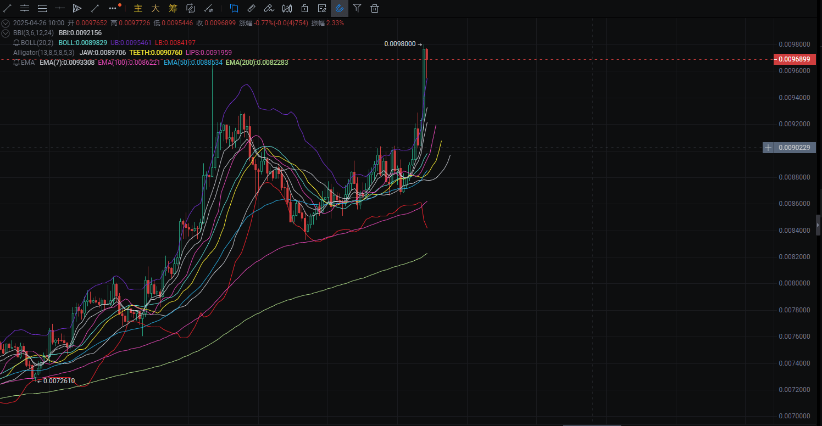Delete drawings with the trash icon

pyautogui.click(x=375, y=8)
